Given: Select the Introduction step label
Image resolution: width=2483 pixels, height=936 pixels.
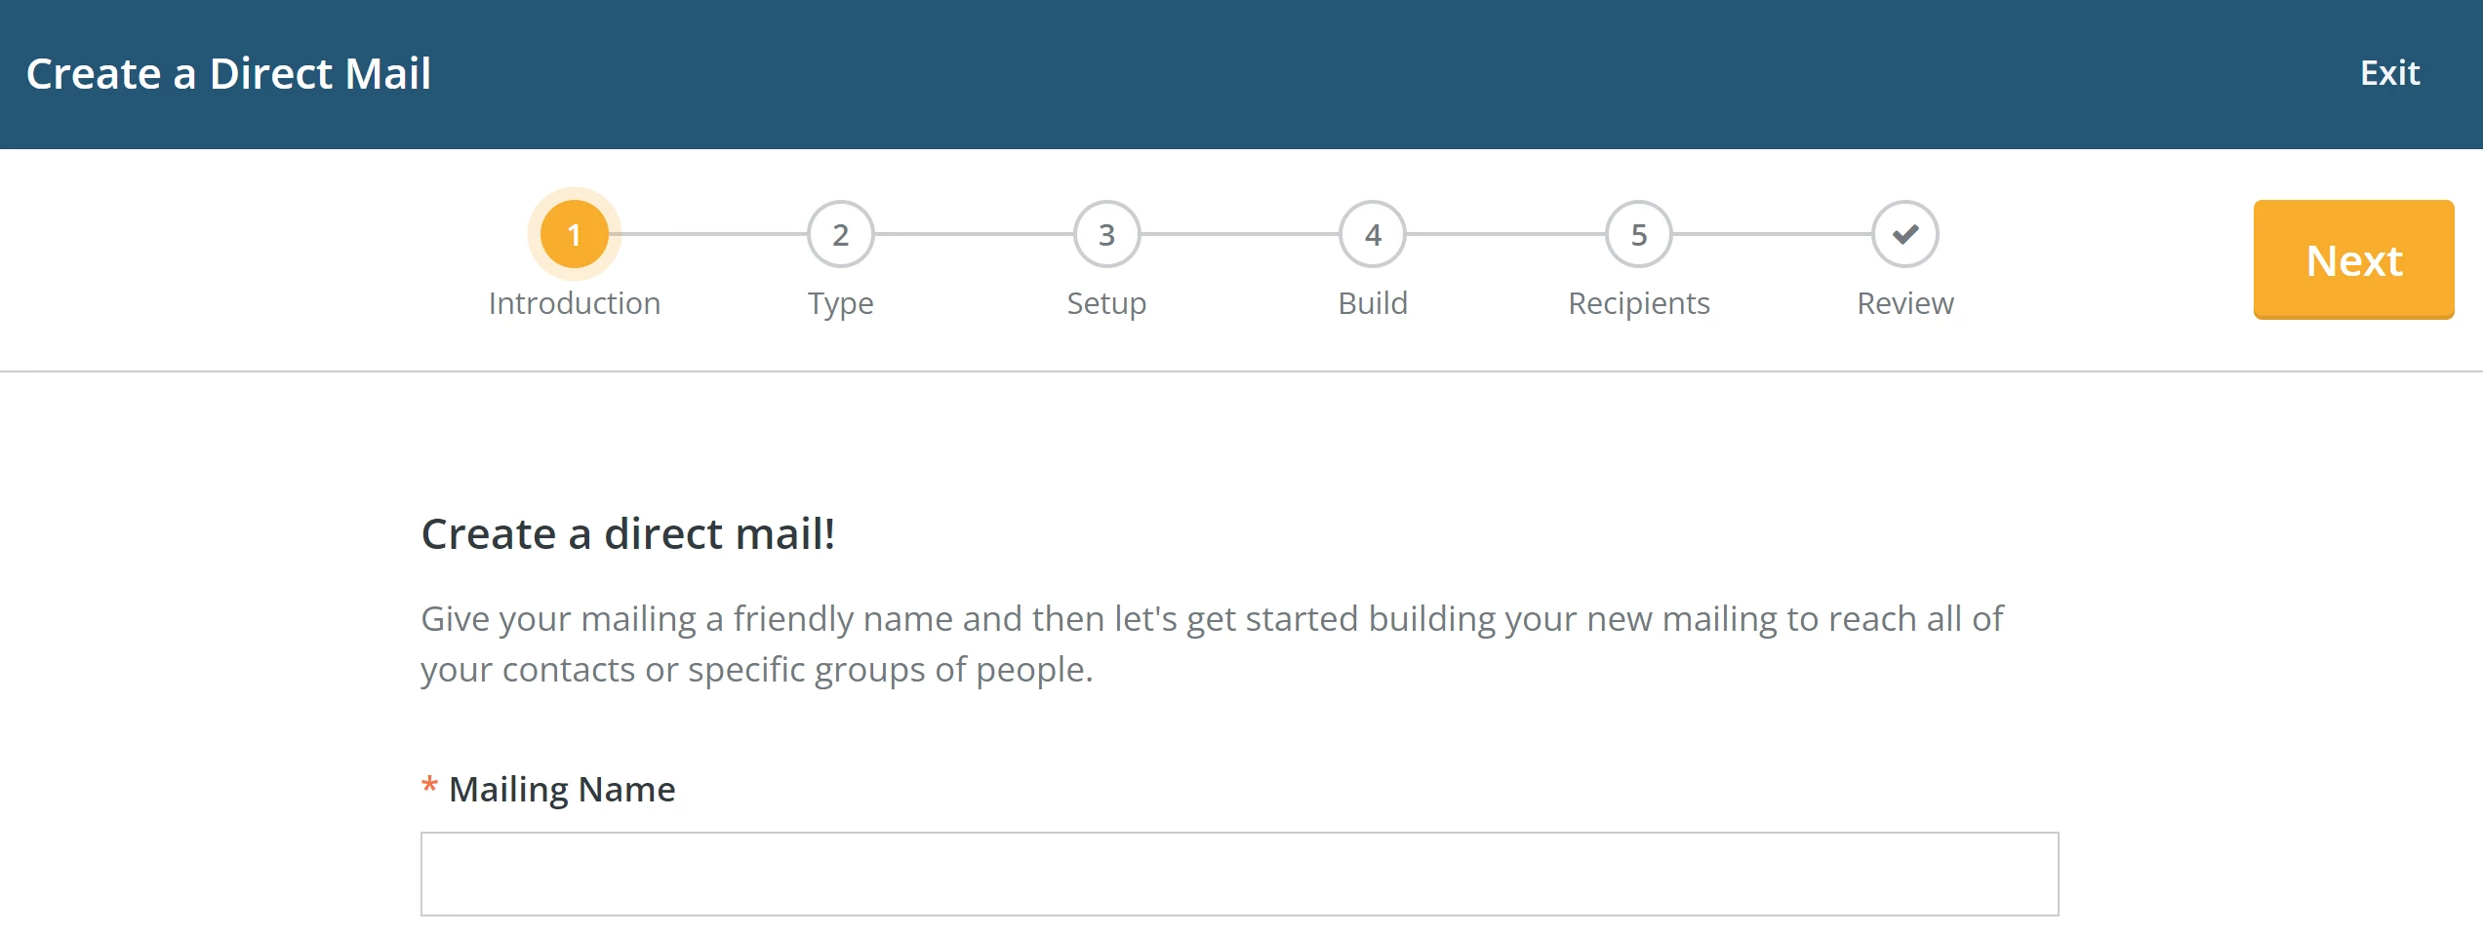Looking at the screenshot, I should [x=575, y=302].
